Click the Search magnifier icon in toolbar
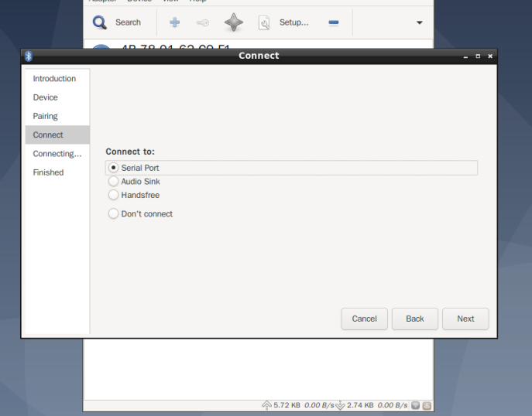Screen dimensions: 532x416 (100, 22)
